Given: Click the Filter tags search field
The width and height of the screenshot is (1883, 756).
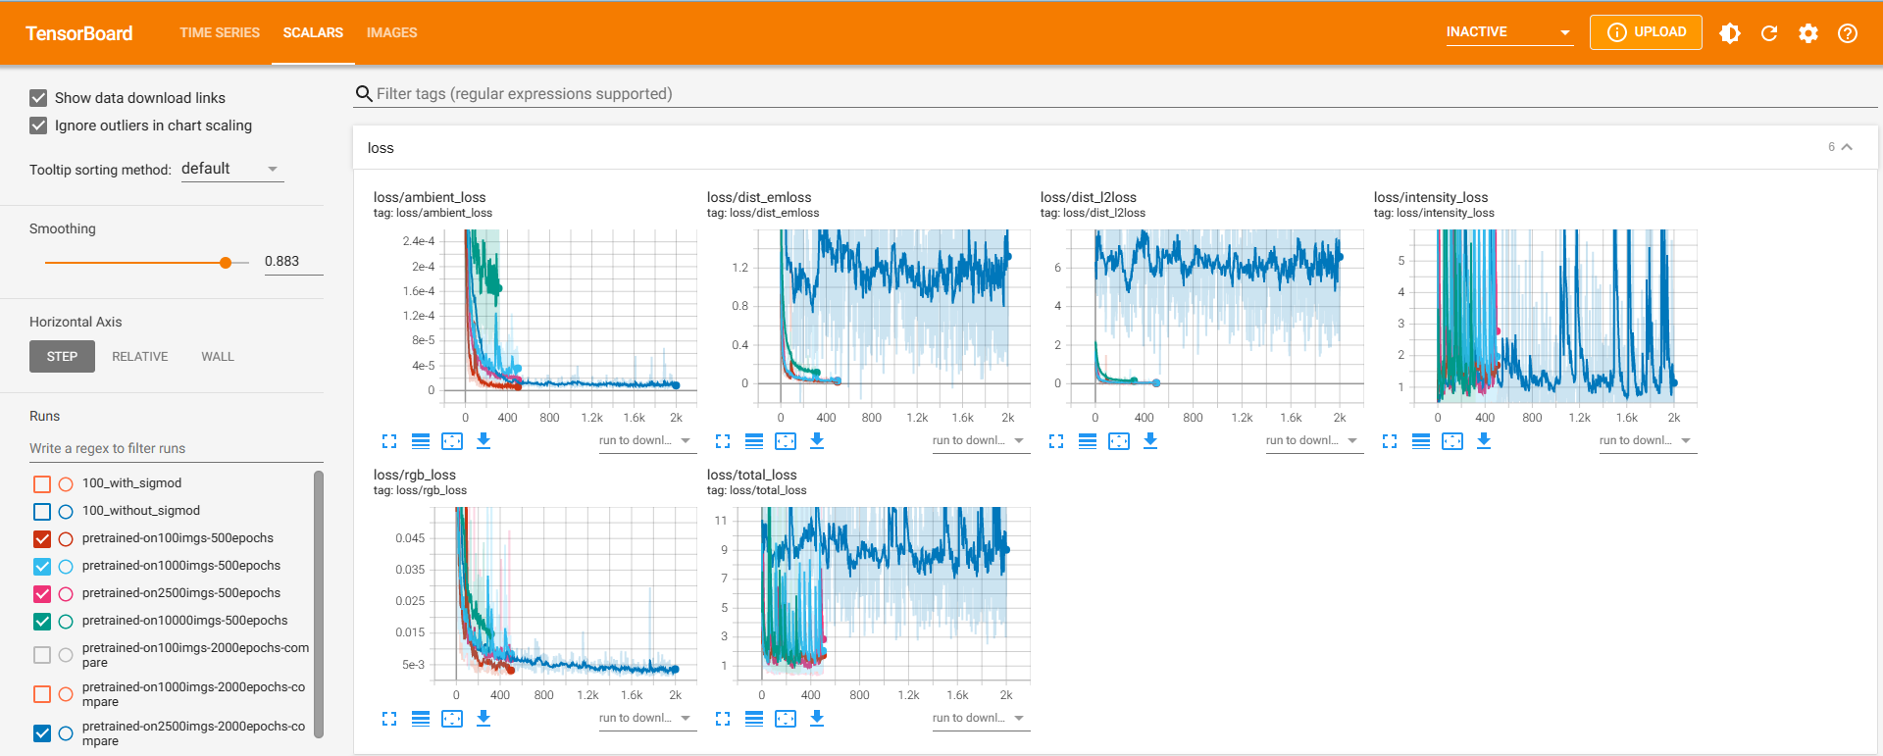Looking at the screenshot, I should pos(1116,94).
